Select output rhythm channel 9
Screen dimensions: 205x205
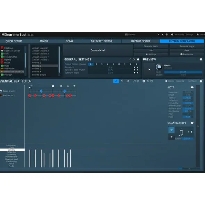click(x=136, y=64)
